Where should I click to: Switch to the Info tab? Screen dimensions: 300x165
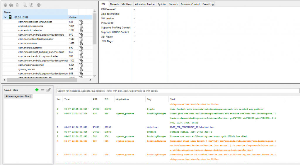pyautogui.click(x=103, y=4)
